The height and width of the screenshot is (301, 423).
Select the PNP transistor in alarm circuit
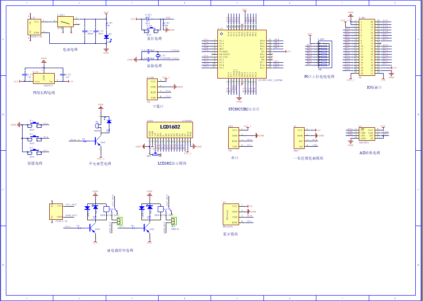[x=98, y=141]
